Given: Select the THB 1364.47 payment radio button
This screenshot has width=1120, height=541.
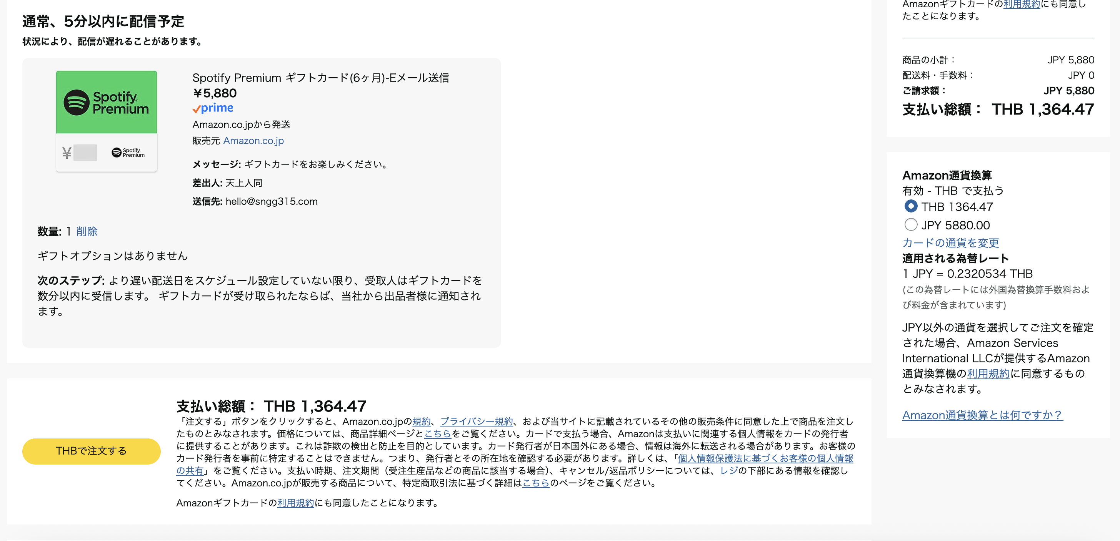Looking at the screenshot, I should click(910, 206).
